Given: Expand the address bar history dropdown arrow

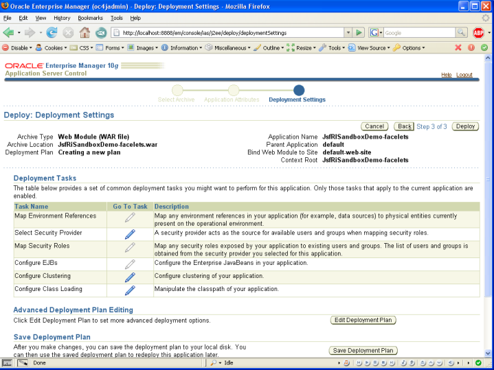Looking at the screenshot, I should pyautogui.click(x=348, y=32).
